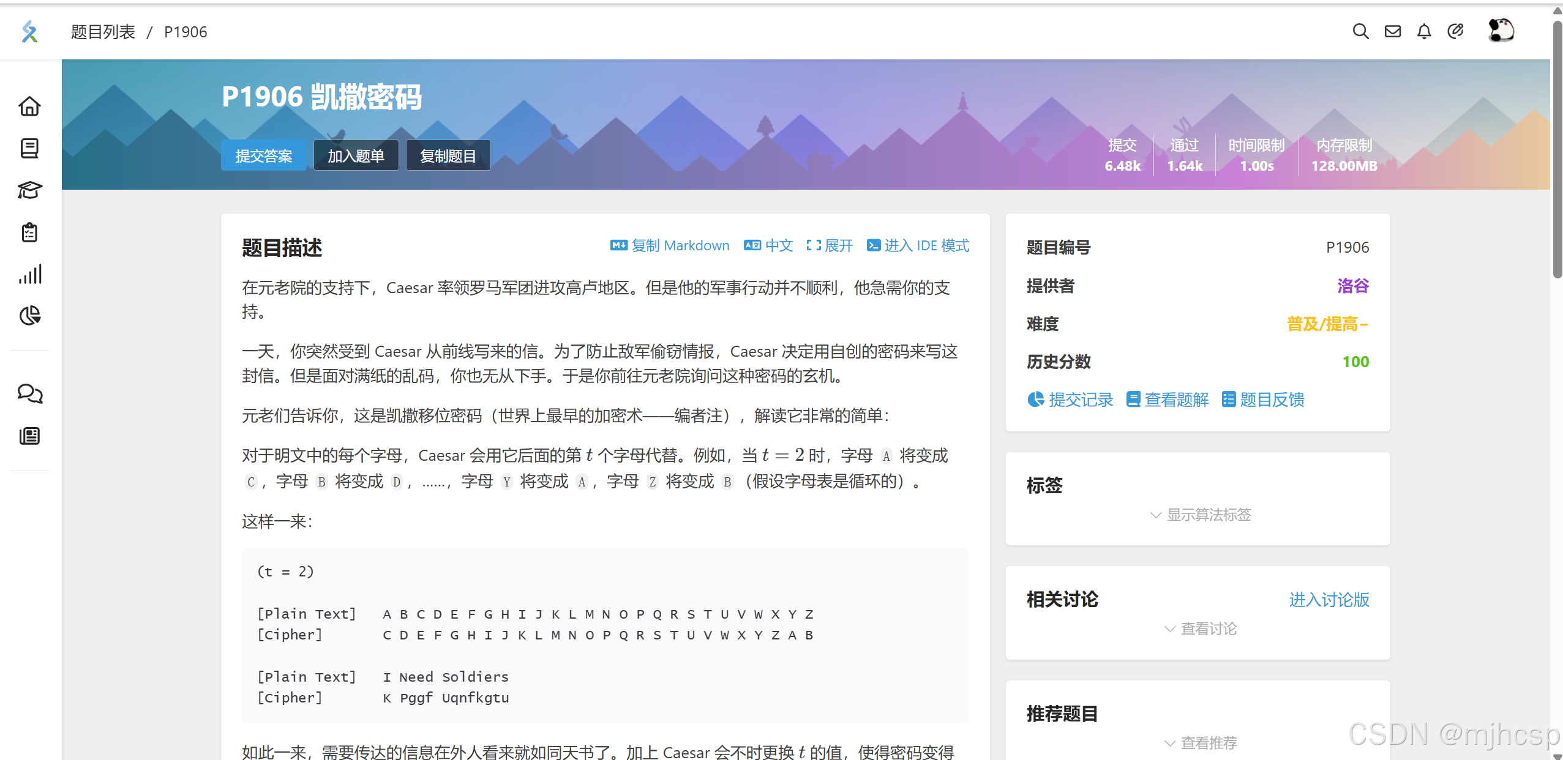The image size is (1563, 760).
Task: Open the discussion chat bubbles icon
Action: pyautogui.click(x=29, y=393)
